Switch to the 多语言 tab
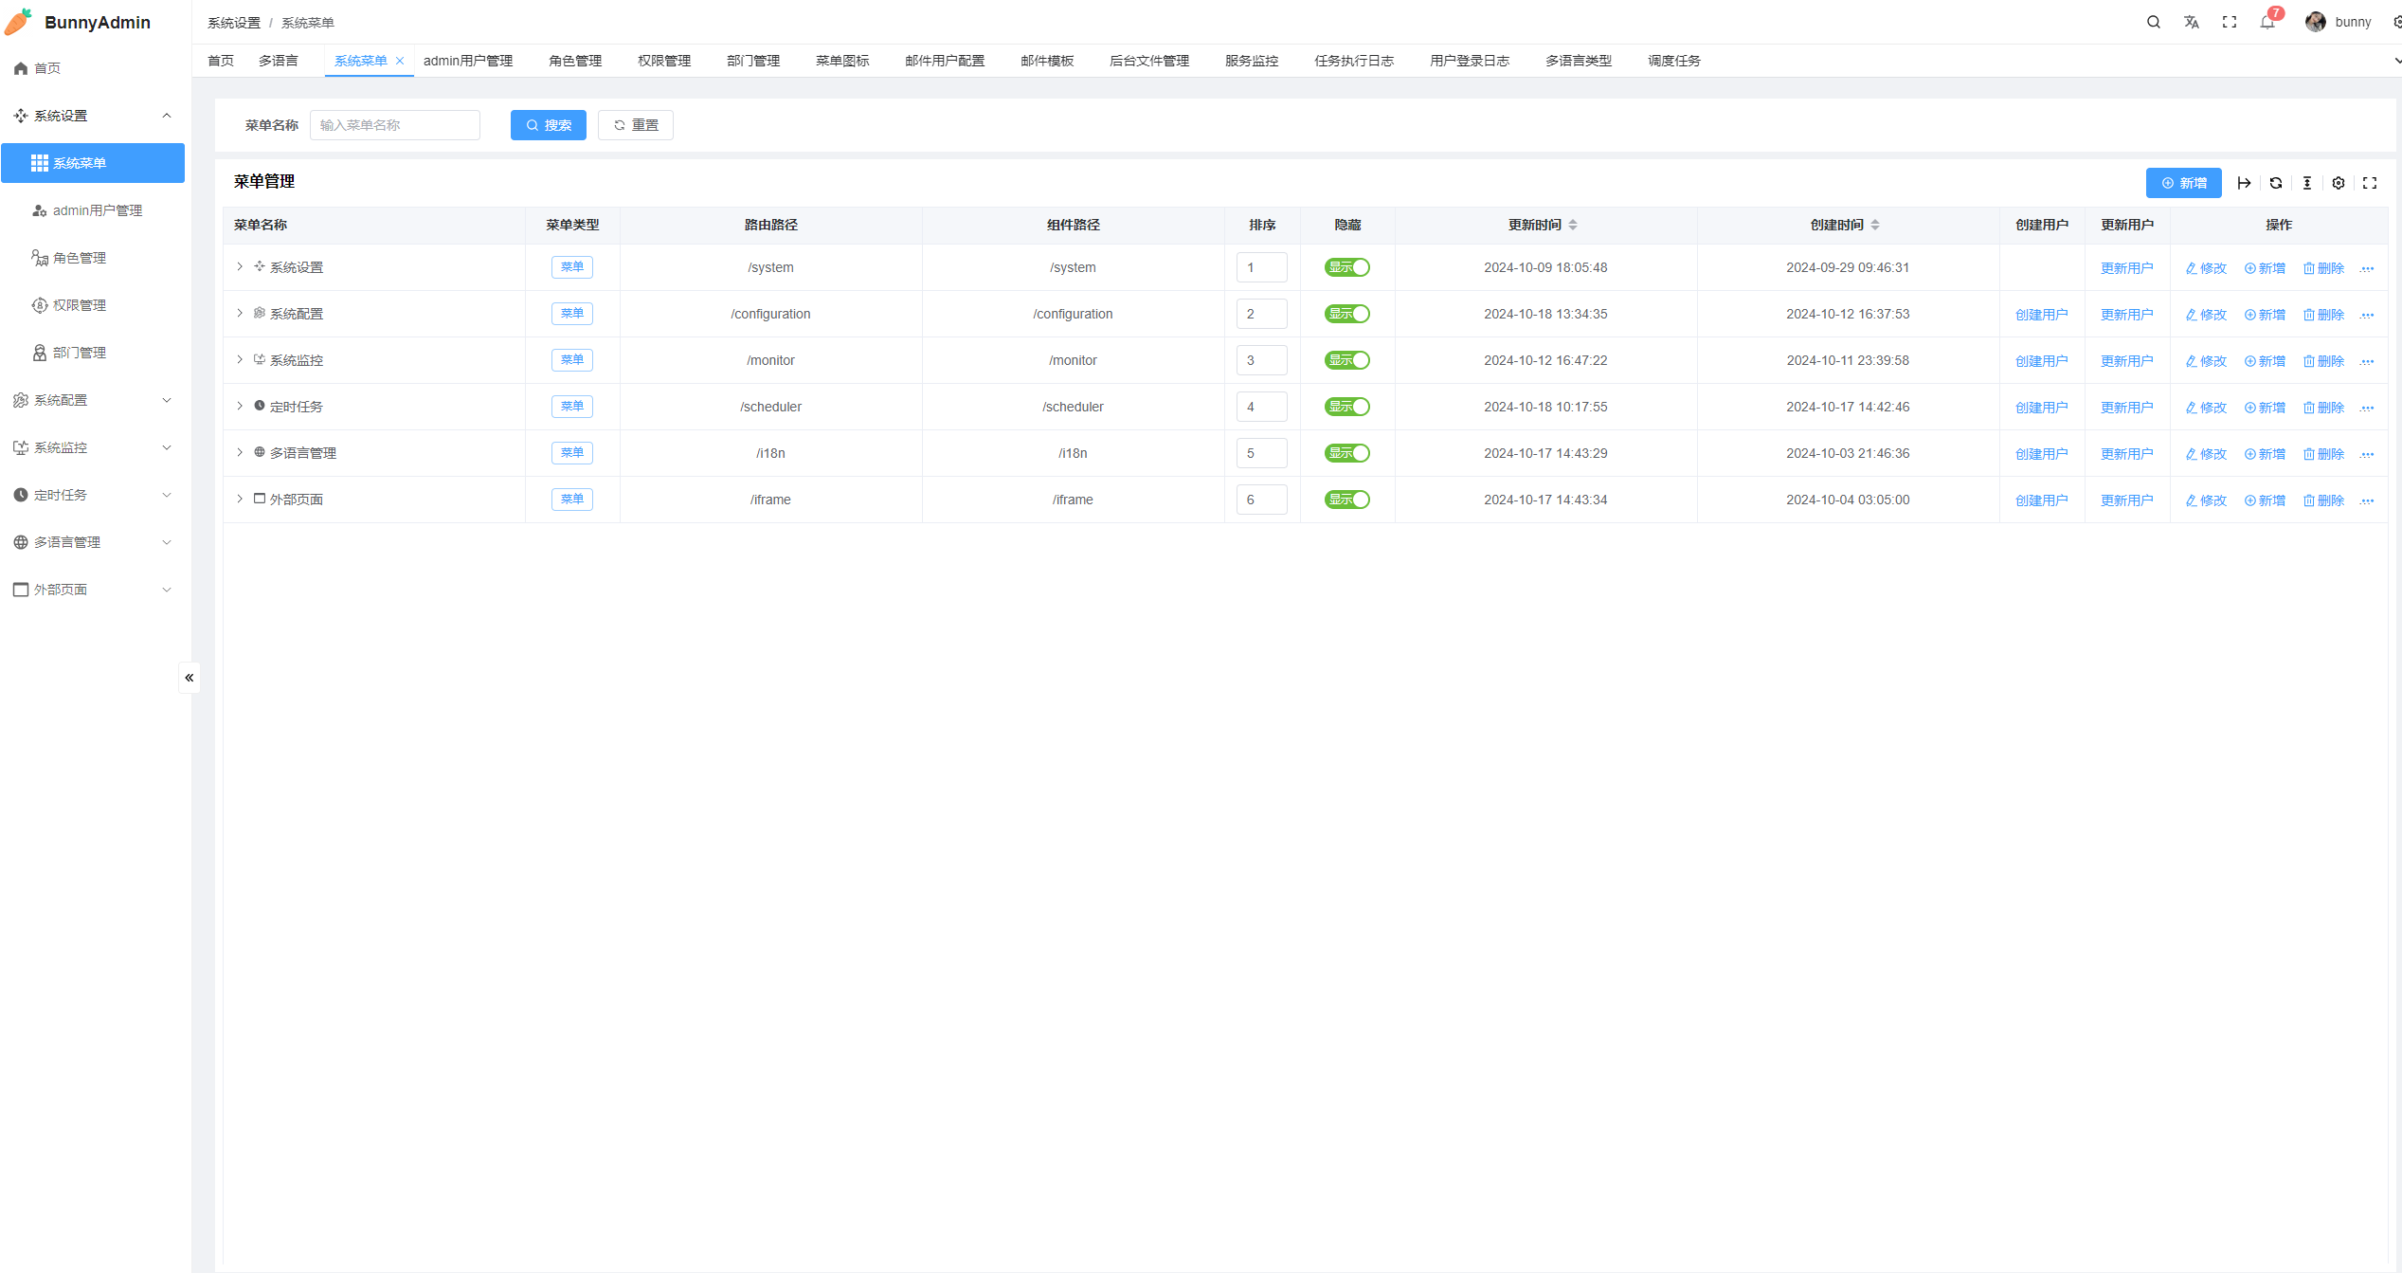The image size is (2402, 1273). [x=279, y=61]
